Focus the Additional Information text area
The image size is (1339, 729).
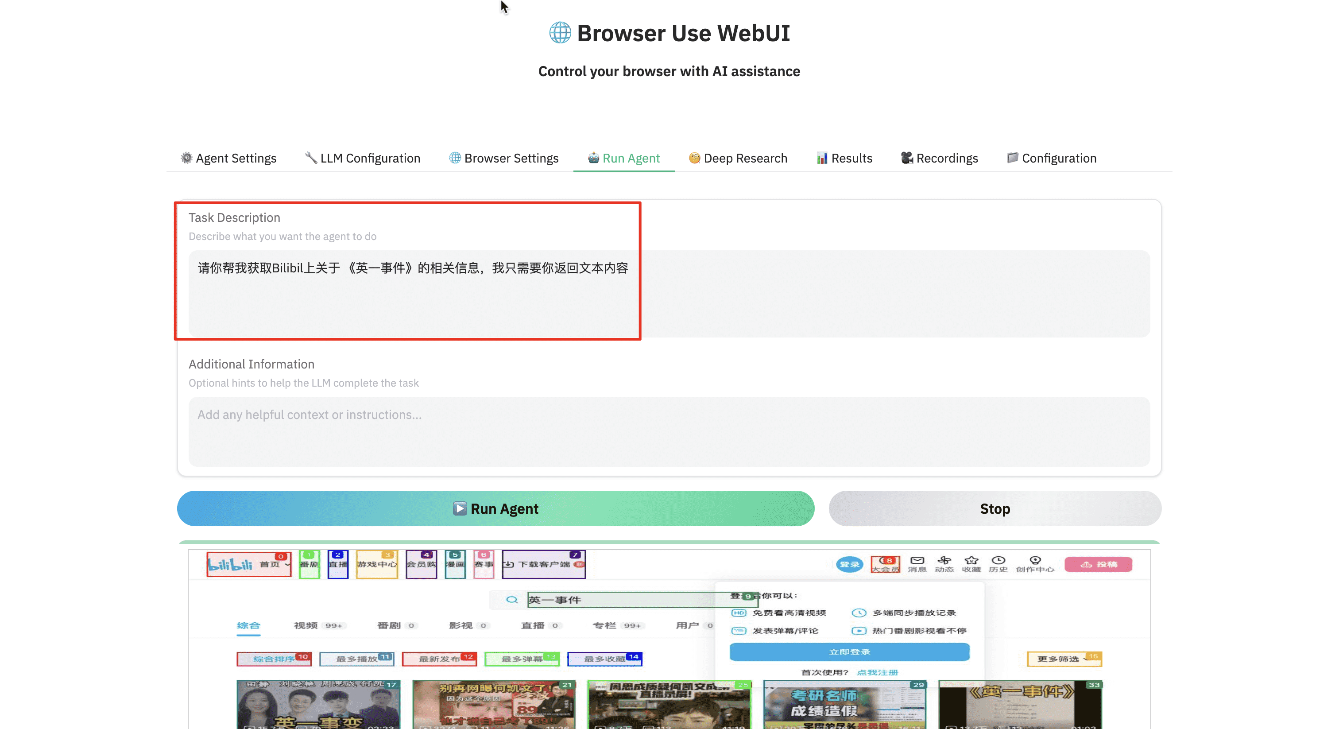pyautogui.click(x=669, y=431)
